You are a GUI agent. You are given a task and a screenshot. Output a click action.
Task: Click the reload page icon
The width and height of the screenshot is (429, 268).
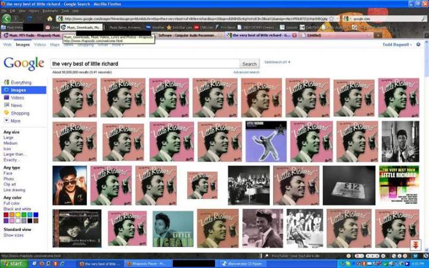coord(30,18)
